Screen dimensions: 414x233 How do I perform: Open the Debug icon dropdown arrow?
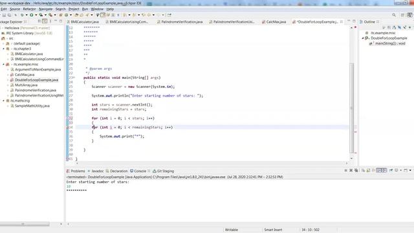click(27, 15)
